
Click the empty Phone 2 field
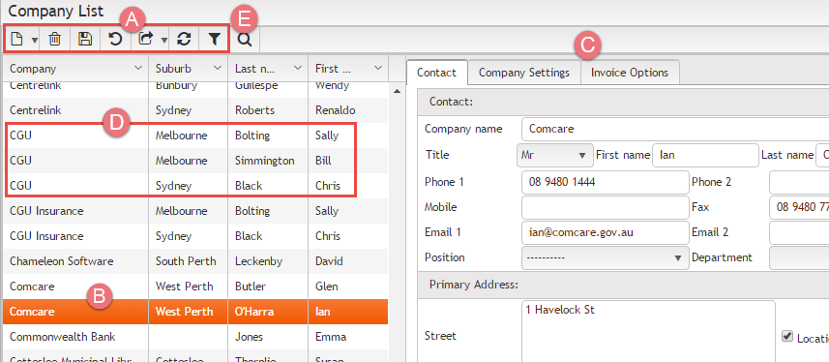[799, 182]
